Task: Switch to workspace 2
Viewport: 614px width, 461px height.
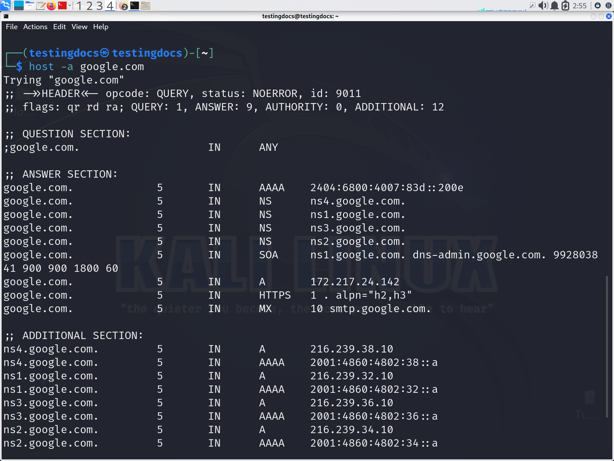Action: 90,5
